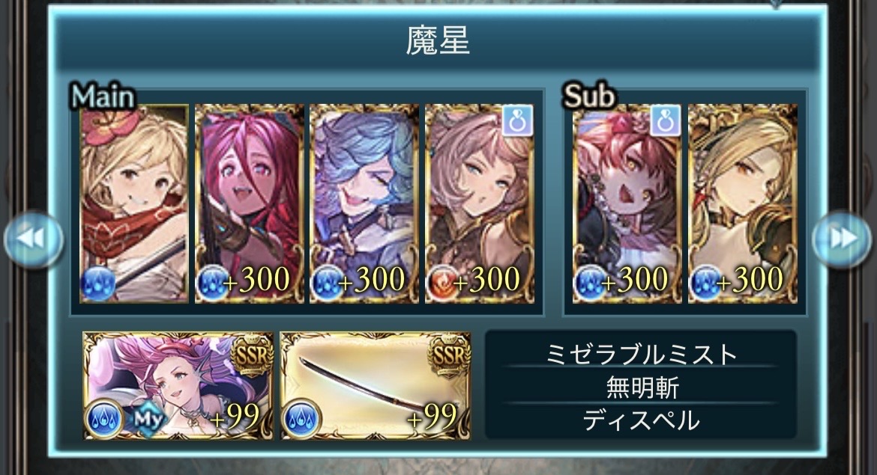Go to next party with right arrow
This screenshot has height=475, width=877.
tap(841, 239)
